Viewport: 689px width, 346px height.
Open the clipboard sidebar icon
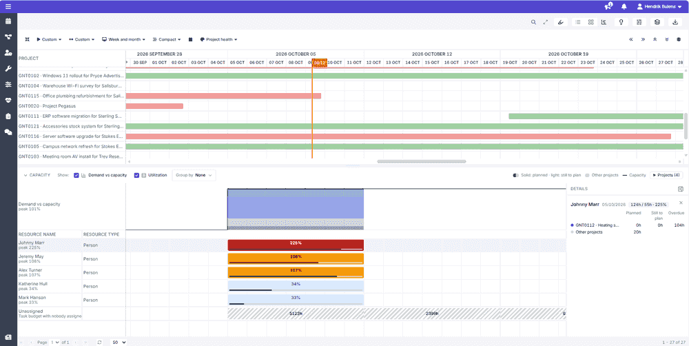[x=8, y=116]
